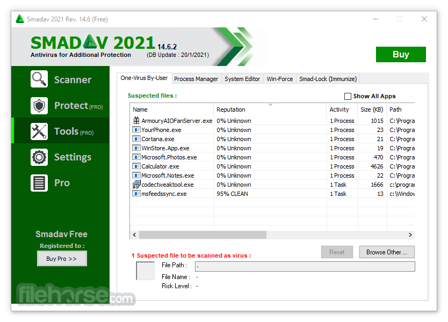Screen dimensions: 448x322
Task: Click size 1015 of ArmouryAIOFanServer.exe
Action: tap(377, 121)
